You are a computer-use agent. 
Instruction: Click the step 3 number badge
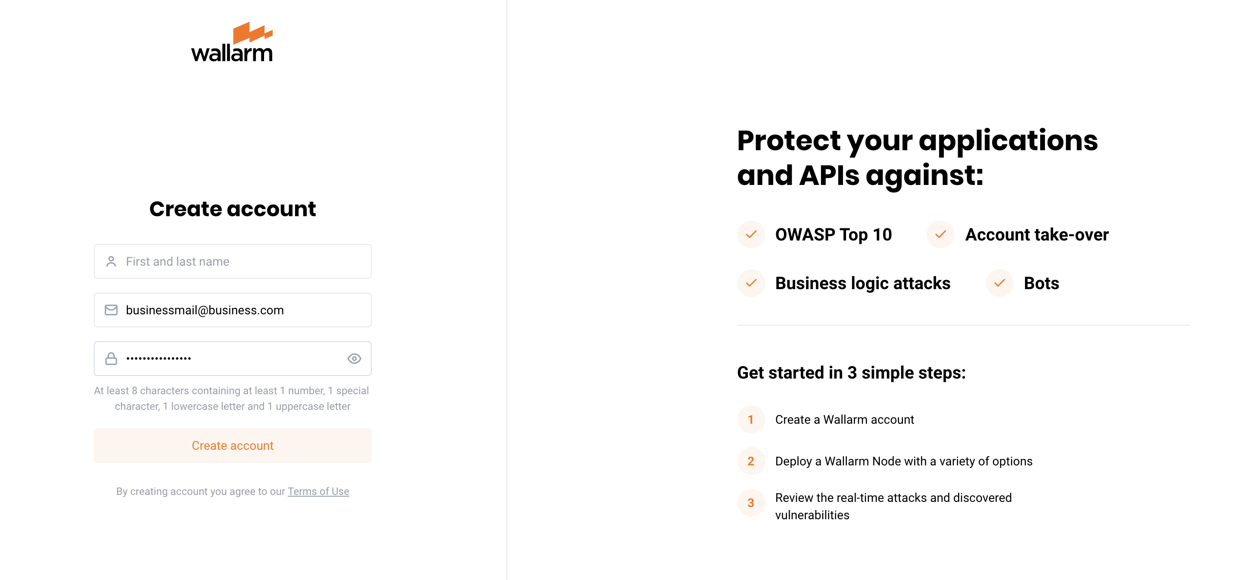(x=751, y=503)
